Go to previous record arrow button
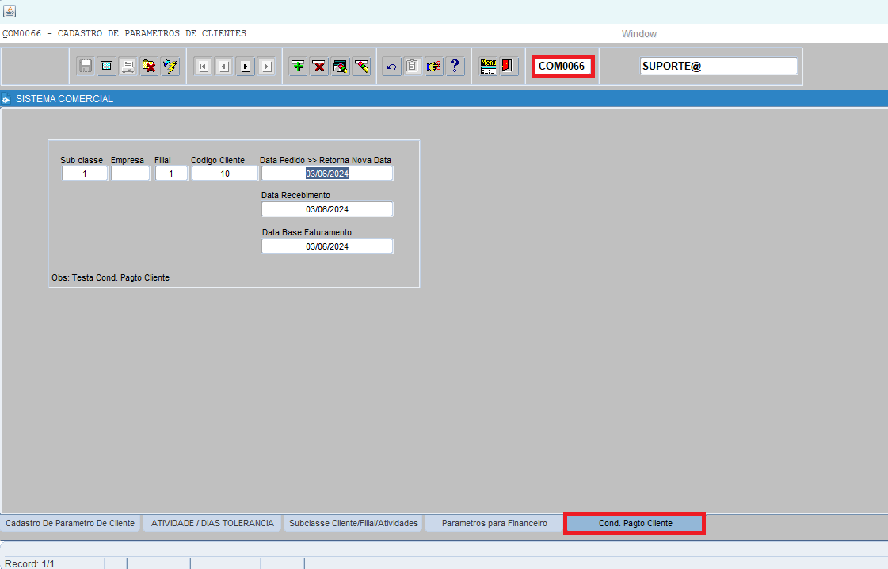Viewport: 888px width, 569px height. [x=224, y=67]
